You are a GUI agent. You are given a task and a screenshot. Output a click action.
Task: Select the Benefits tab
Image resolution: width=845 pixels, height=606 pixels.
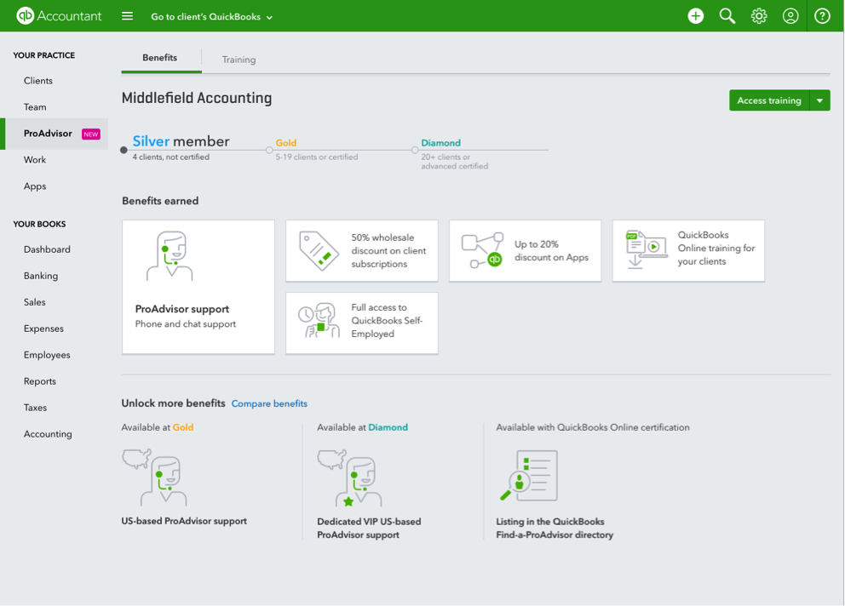click(160, 58)
